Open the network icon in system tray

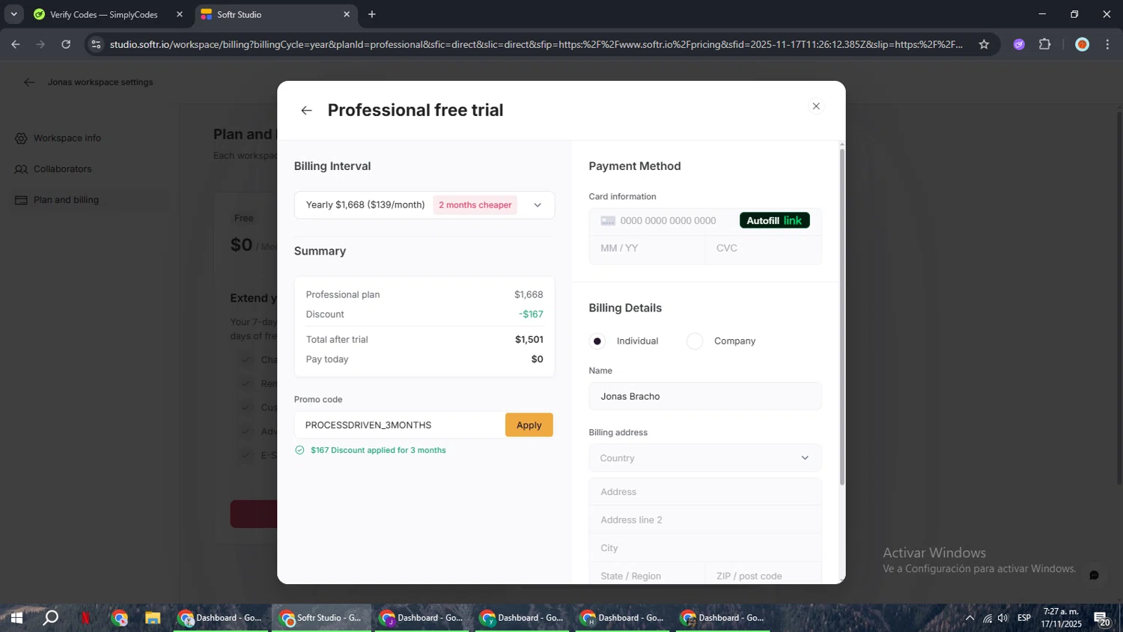click(987, 618)
